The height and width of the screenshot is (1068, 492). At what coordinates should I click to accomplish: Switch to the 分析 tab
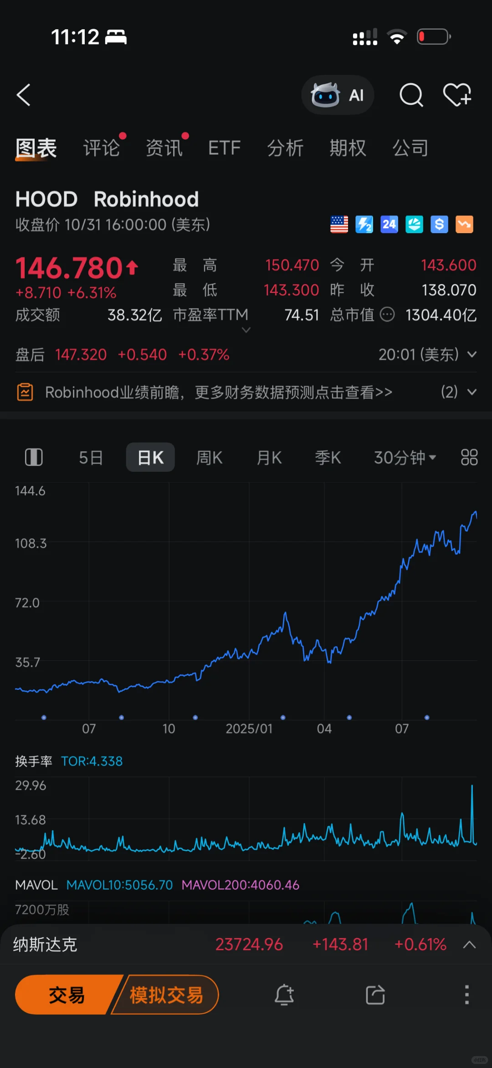(285, 148)
